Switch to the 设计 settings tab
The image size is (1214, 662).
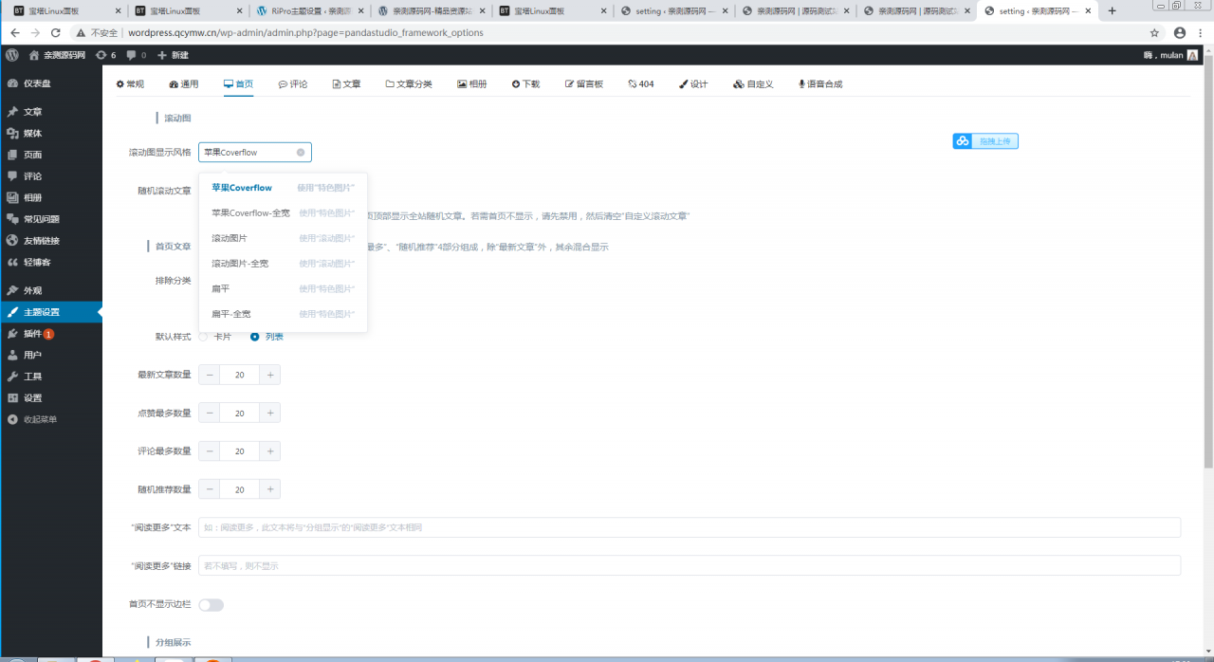pos(693,83)
